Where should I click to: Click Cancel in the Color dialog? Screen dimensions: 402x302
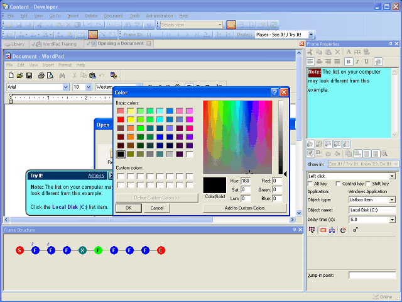pyautogui.click(x=157, y=208)
